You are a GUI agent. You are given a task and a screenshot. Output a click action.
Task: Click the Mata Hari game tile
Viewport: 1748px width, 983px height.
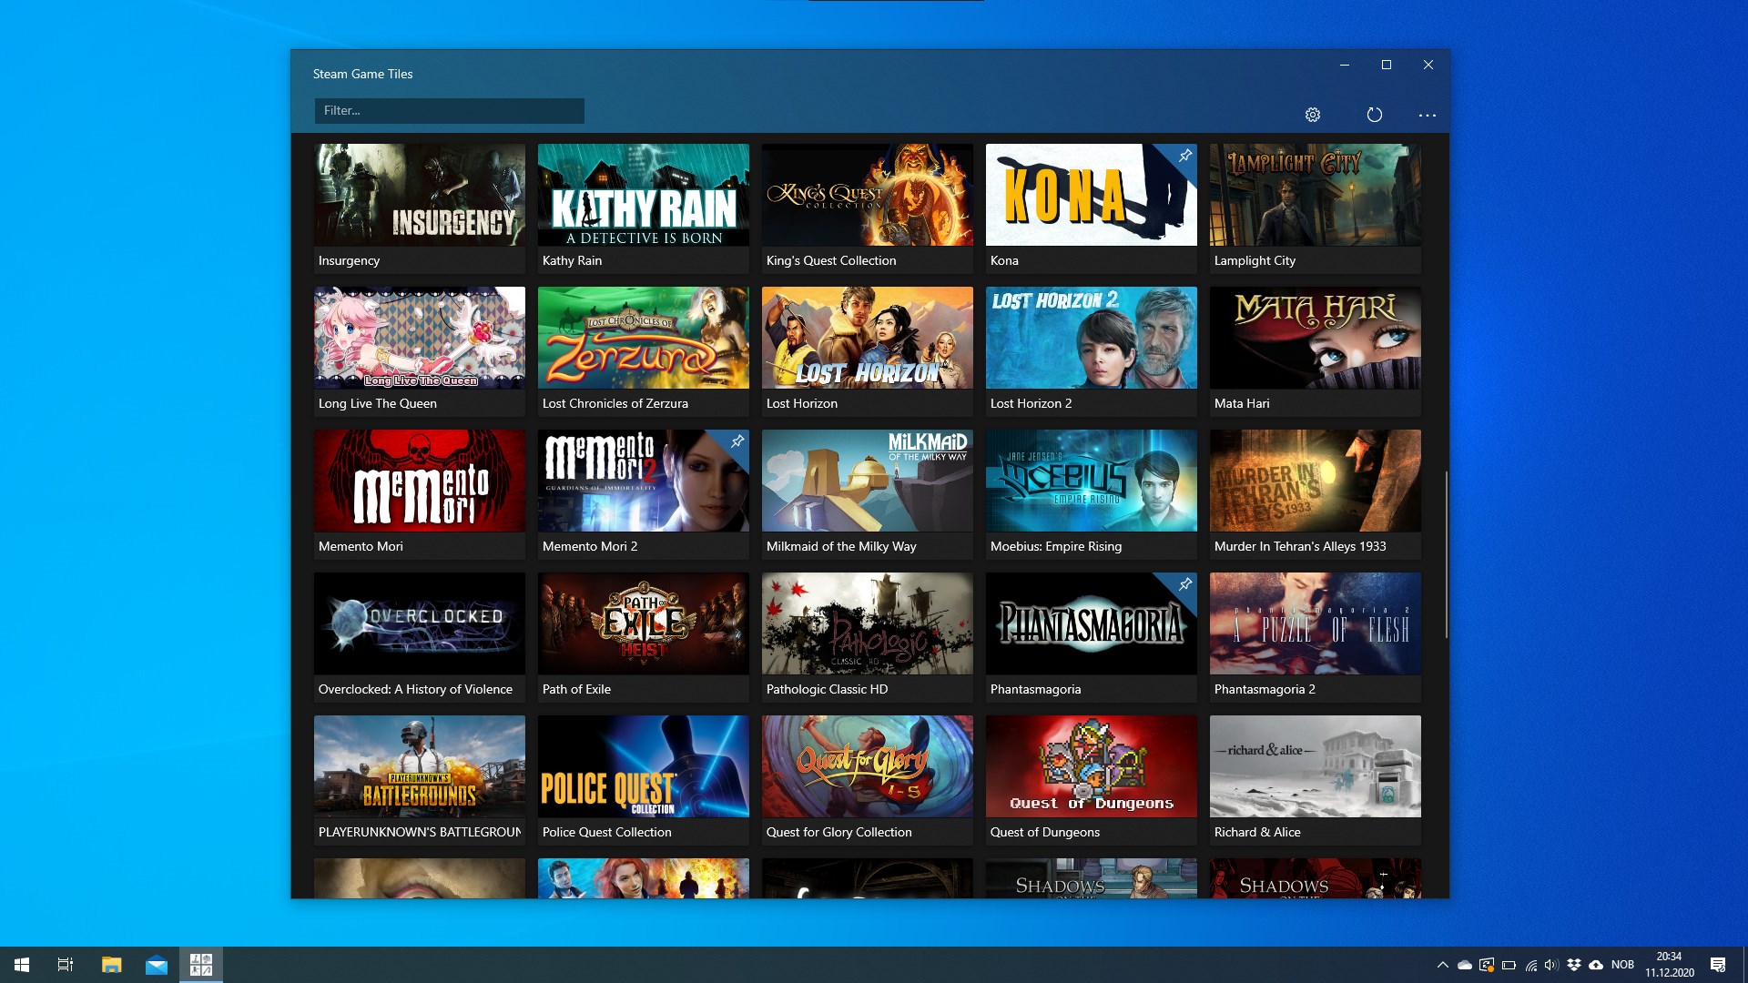(1315, 338)
